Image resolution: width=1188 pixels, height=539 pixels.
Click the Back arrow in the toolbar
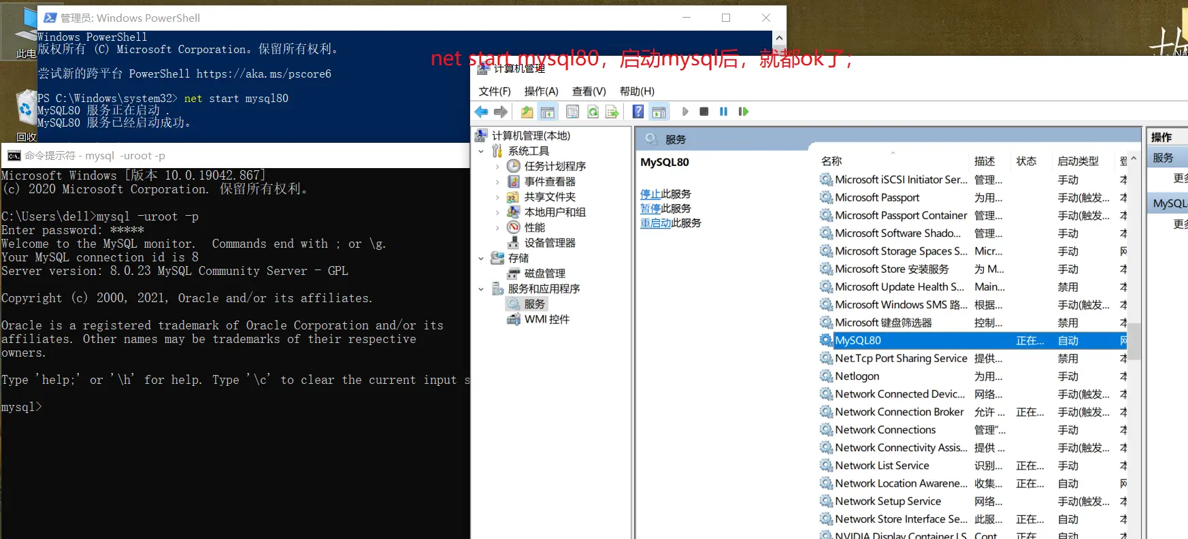pyautogui.click(x=482, y=112)
